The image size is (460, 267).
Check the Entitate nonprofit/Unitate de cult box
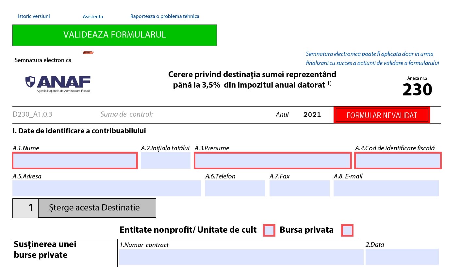click(x=269, y=230)
